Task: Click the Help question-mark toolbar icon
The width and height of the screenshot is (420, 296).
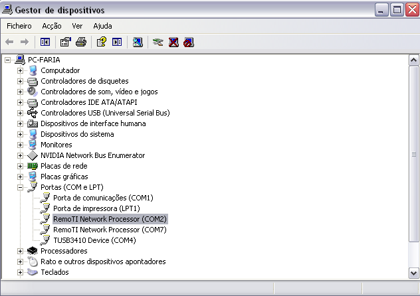Action: coord(102,42)
